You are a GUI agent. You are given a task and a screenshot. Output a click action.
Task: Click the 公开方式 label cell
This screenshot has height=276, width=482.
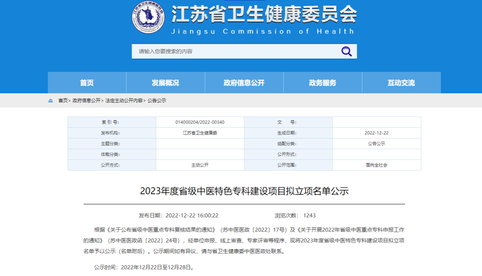coord(112,165)
